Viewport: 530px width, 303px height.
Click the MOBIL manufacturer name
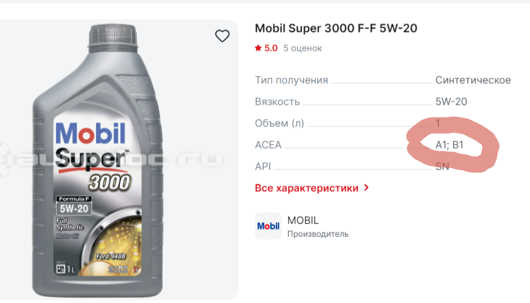[303, 221]
